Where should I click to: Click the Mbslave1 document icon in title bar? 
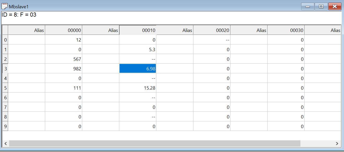5,6
